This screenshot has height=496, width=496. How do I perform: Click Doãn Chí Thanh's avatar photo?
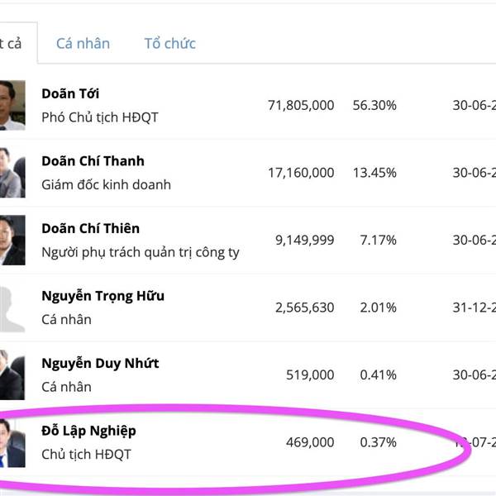pos(10,172)
